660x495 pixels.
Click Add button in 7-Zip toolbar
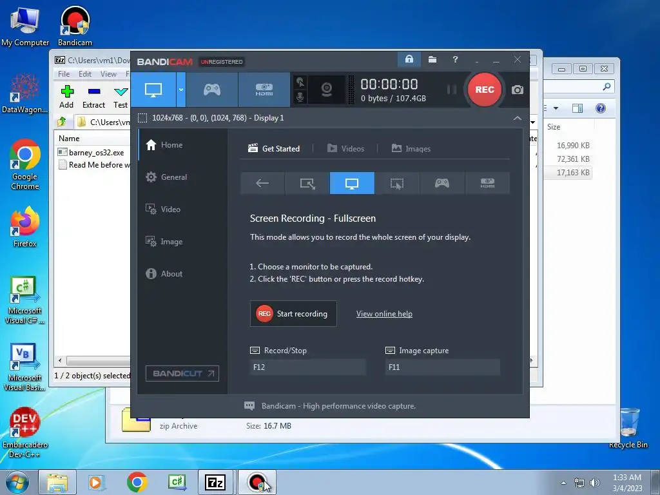point(66,97)
